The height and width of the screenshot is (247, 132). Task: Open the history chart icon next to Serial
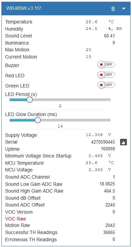(123, 142)
